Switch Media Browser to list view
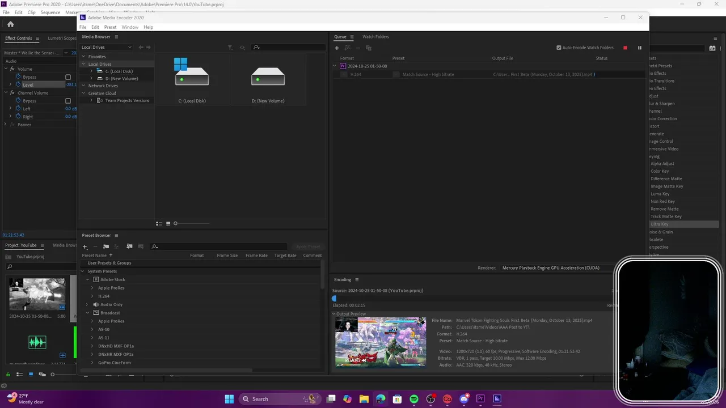 tap(159, 223)
